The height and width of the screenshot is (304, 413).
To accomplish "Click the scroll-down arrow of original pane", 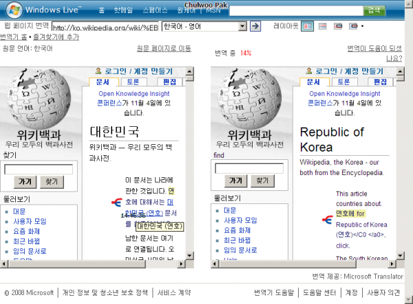I will [x=190, y=256].
